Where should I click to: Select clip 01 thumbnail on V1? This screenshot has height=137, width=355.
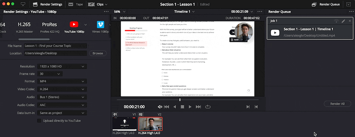tap(125, 124)
